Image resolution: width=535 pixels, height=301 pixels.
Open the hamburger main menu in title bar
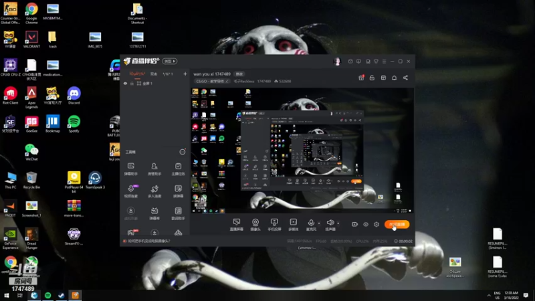click(384, 62)
